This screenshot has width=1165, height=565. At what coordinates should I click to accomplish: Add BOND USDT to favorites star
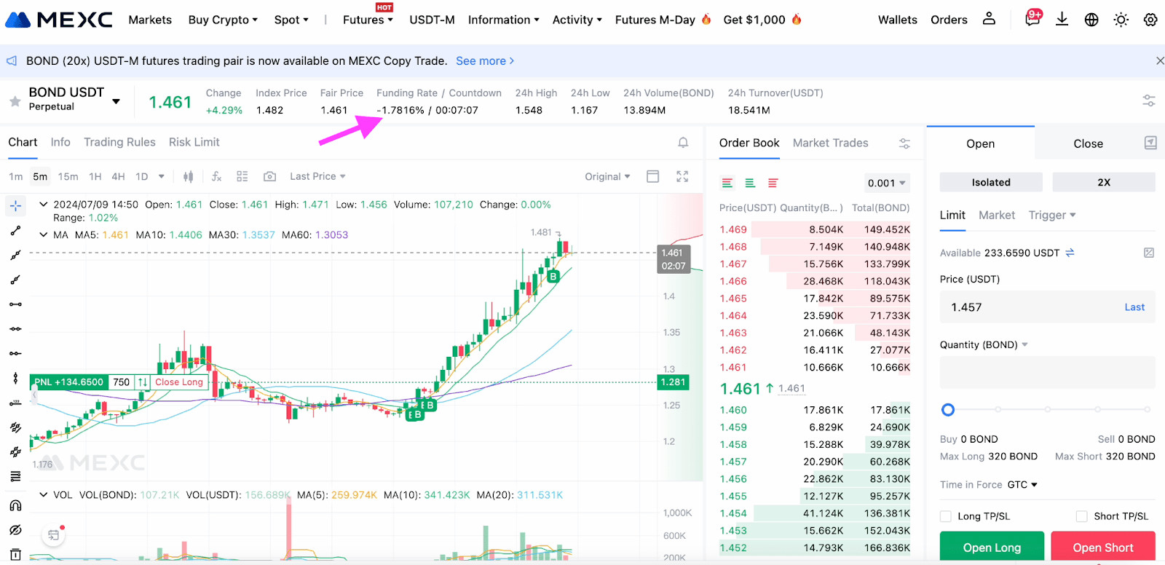[15, 101]
